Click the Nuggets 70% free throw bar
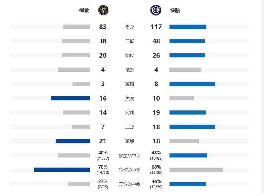Viewport: 264px width, 193px height. click(x=62, y=170)
